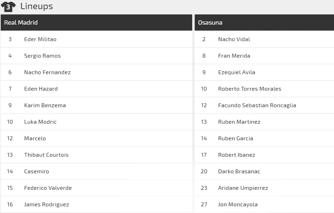This screenshot has width=334, height=213.
Task: Open Sergio Ramos player profile
Action: [42, 56]
